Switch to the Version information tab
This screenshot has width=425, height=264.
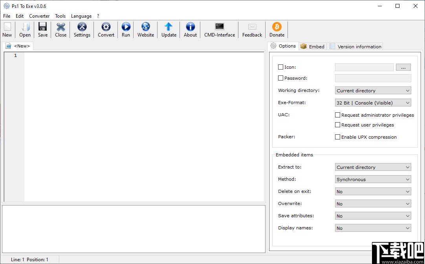click(x=355, y=47)
